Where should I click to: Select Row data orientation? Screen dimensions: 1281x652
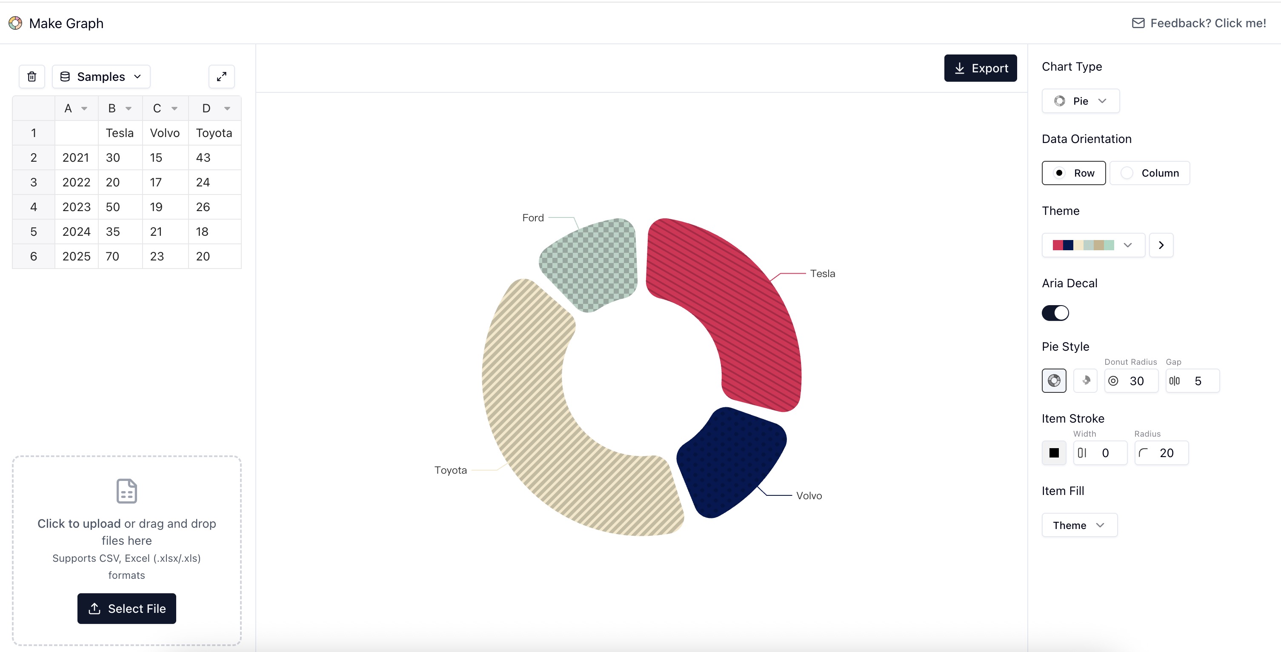click(1073, 172)
